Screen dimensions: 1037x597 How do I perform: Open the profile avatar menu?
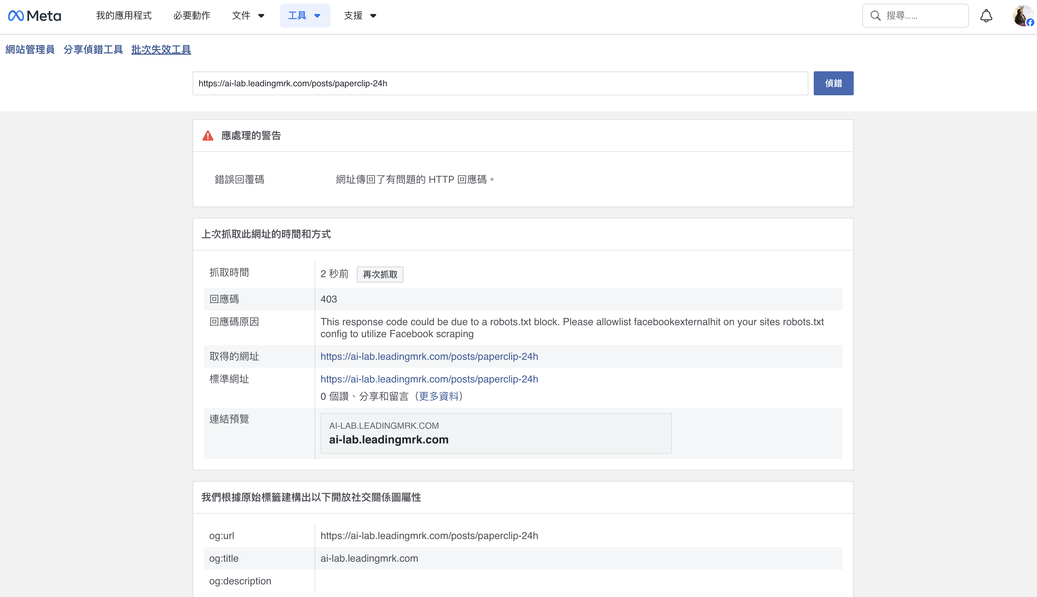[x=1023, y=16]
